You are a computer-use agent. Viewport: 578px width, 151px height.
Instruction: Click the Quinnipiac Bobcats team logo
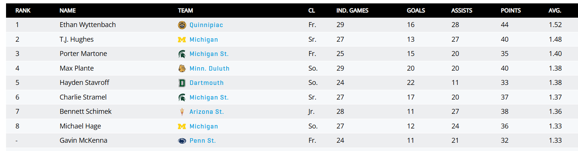182,25
